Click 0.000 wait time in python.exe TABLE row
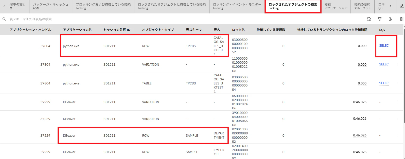The width and height of the screenshot is (405, 159). pos(362,83)
